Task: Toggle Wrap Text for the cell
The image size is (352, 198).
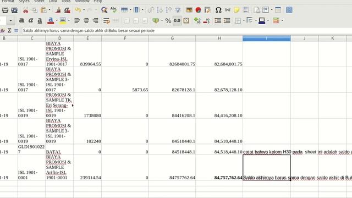Action: click(106, 21)
